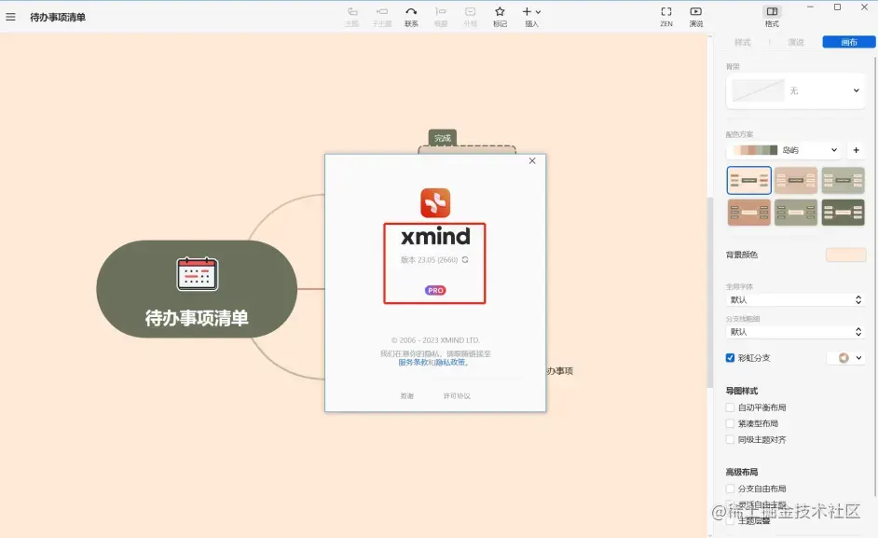Click the © 2006 - 2023 XMIND LTD. text
The height and width of the screenshot is (538, 878).
[435, 340]
